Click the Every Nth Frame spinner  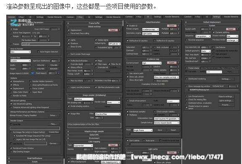coord(59,29)
